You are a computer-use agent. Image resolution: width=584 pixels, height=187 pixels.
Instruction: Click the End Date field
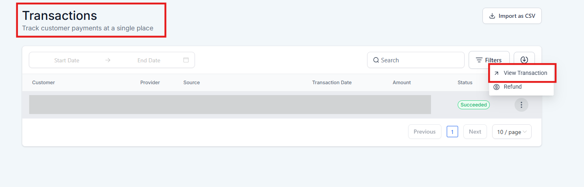pyautogui.click(x=149, y=60)
